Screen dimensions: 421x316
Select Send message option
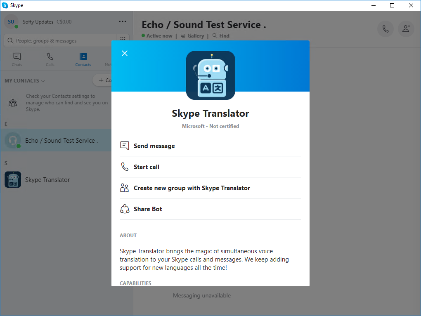210,146
